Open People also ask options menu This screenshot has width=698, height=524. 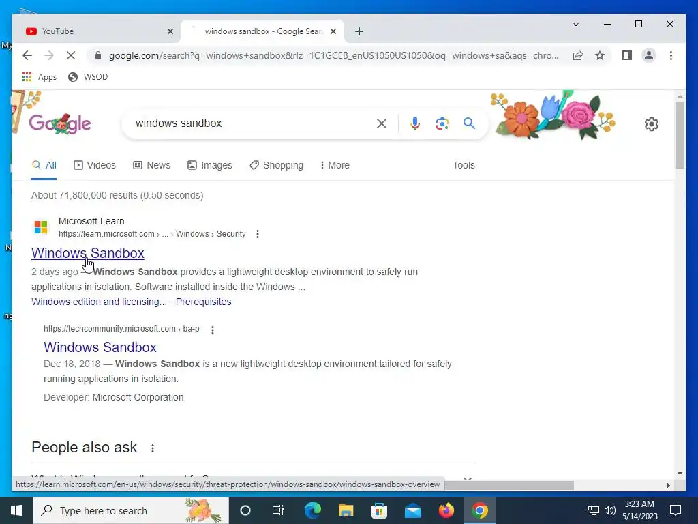tap(153, 448)
